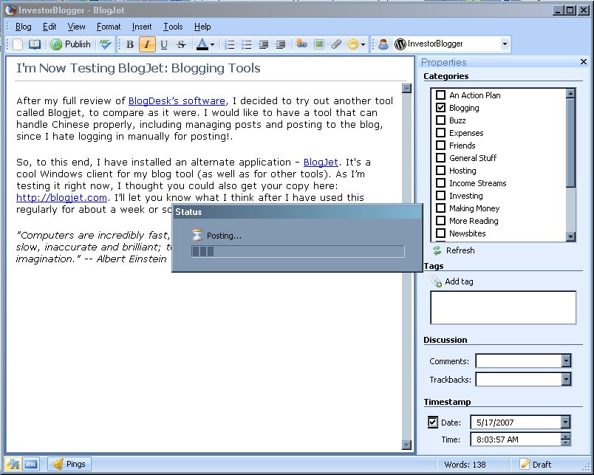This screenshot has height=475, width=594.
Task: Apply the font color A button
Action: [x=202, y=44]
